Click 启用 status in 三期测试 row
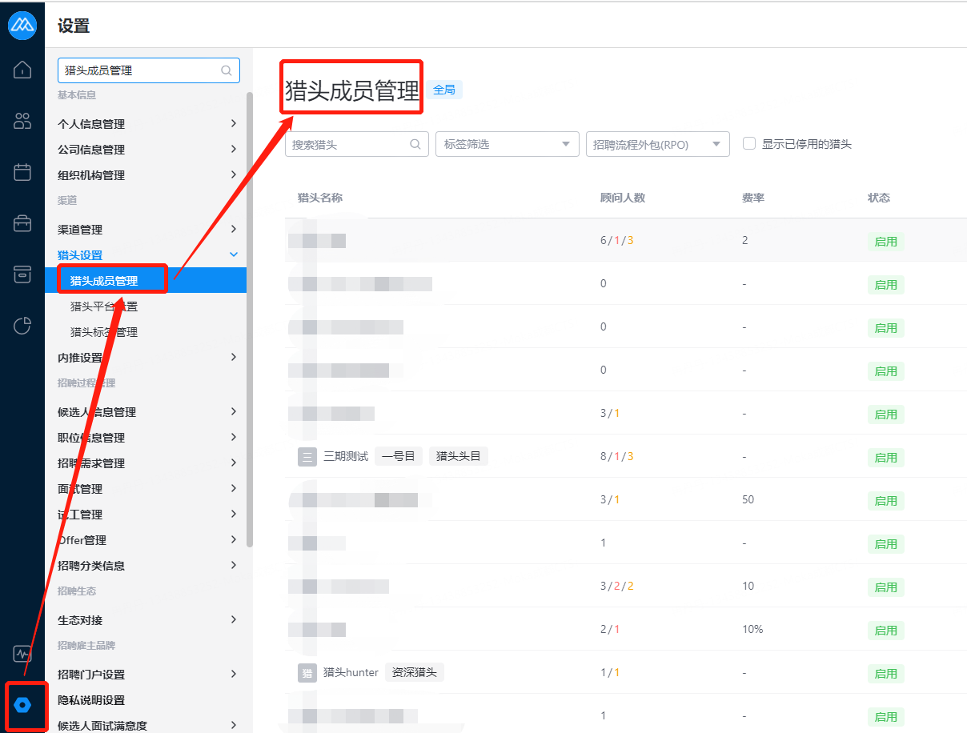 point(885,458)
